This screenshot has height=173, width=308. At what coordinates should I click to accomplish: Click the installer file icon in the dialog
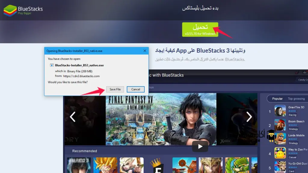pyautogui.click(x=52, y=65)
